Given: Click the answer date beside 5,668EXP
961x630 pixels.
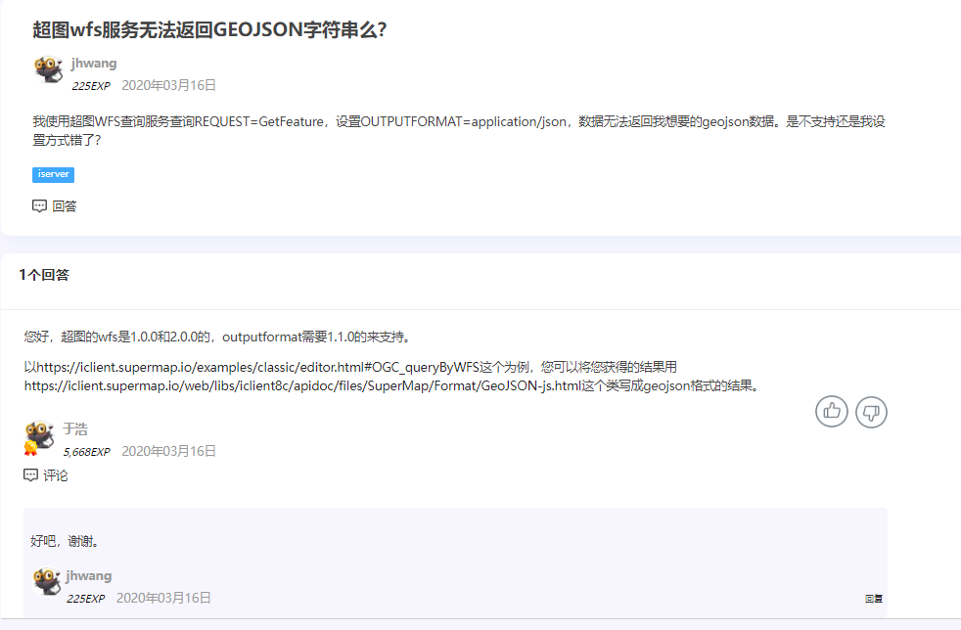Looking at the screenshot, I should pyautogui.click(x=168, y=451).
